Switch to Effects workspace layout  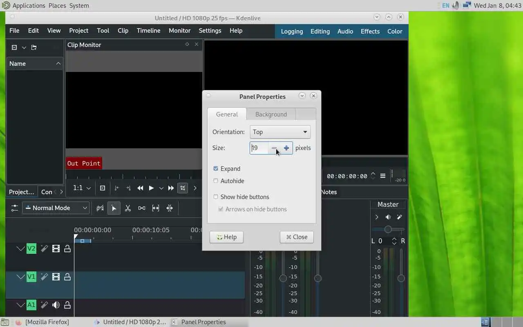(370, 31)
